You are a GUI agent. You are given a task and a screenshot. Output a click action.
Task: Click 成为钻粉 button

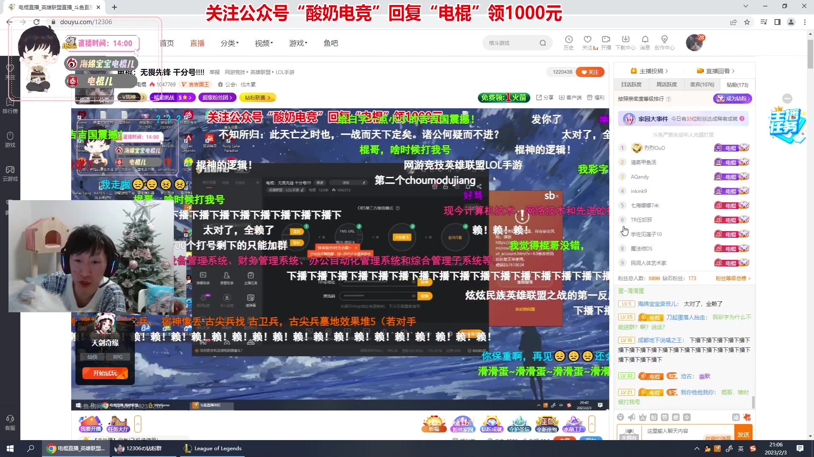coord(732,99)
